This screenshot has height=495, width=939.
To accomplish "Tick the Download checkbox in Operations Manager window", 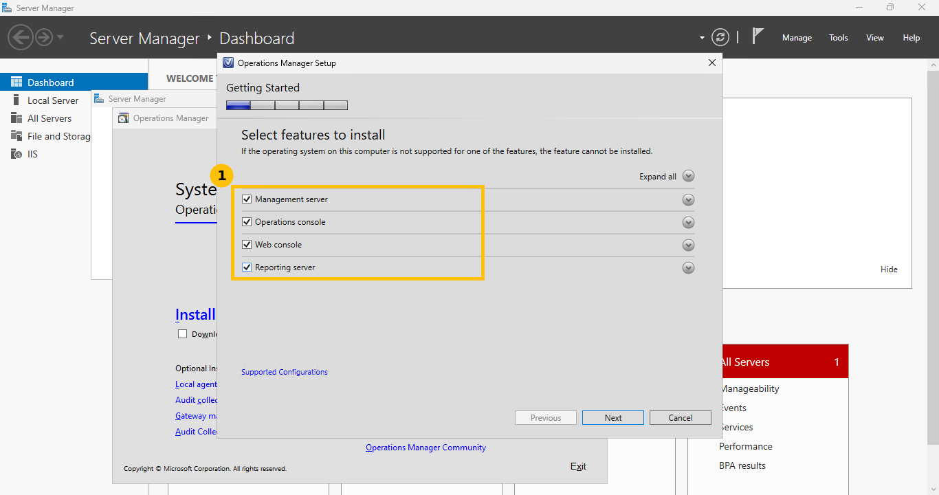I will point(182,334).
